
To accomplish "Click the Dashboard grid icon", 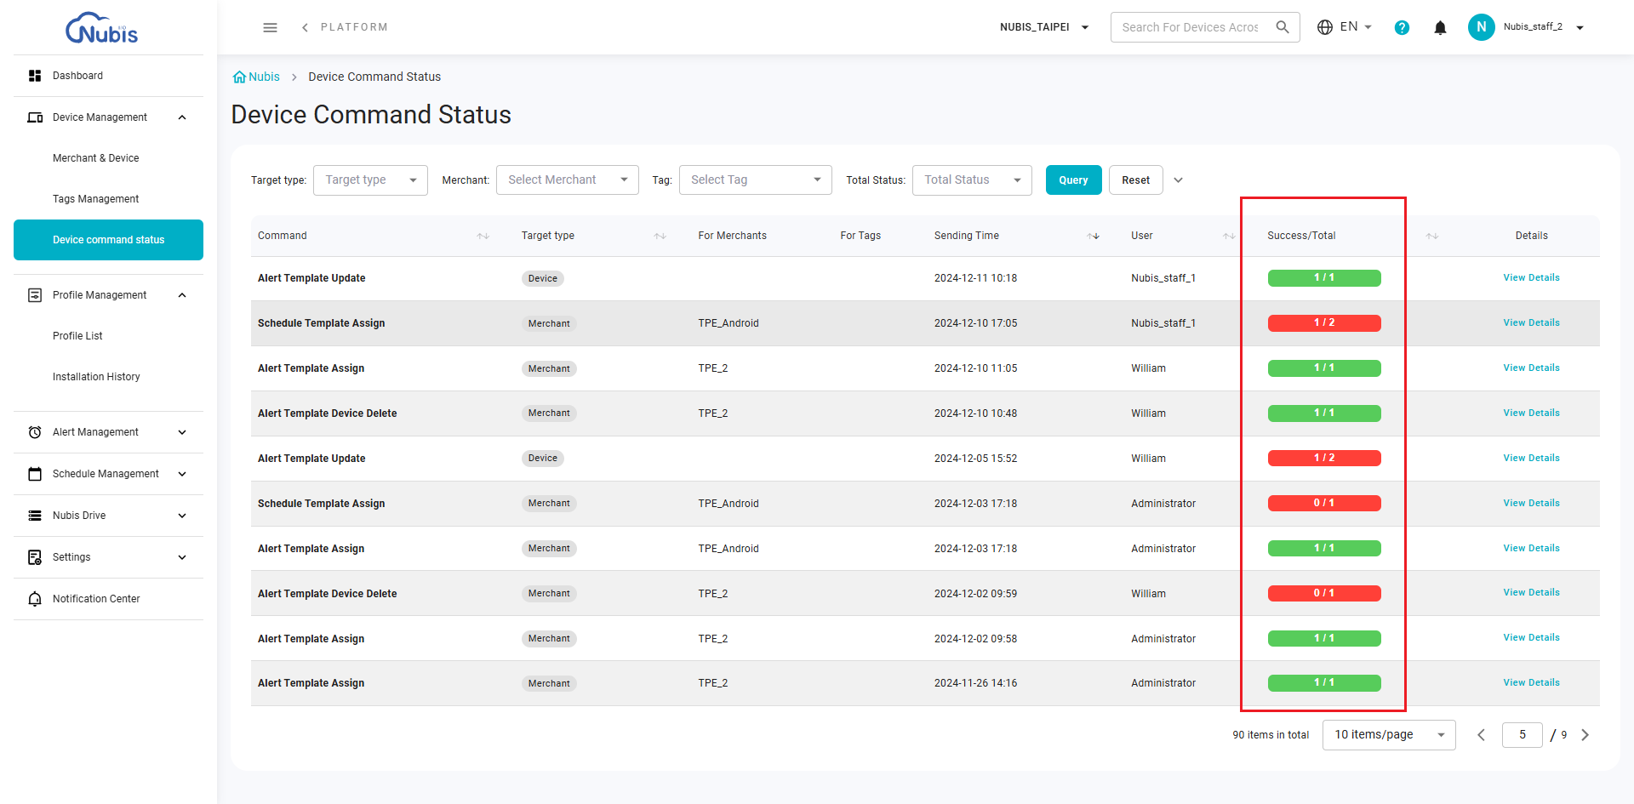I will click(35, 76).
